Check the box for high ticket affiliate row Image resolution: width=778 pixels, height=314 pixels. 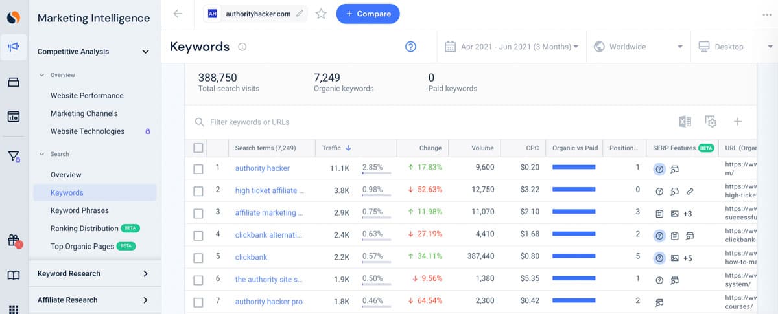(x=198, y=191)
